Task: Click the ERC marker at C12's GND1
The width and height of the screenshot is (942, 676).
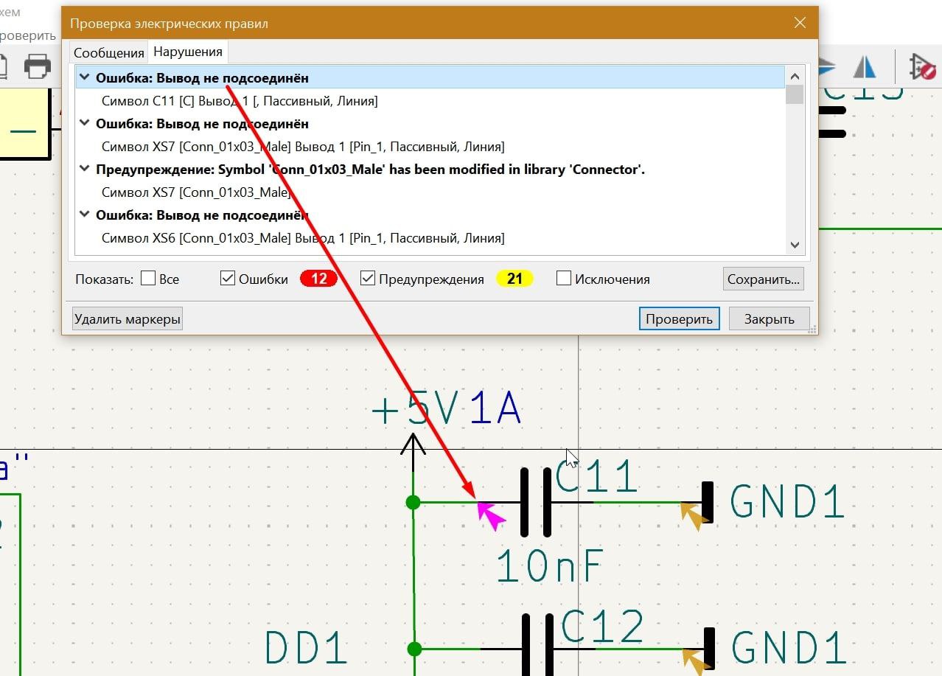Action: coord(696,661)
